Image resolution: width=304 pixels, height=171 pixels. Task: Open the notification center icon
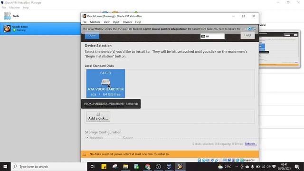click(x=297, y=167)
